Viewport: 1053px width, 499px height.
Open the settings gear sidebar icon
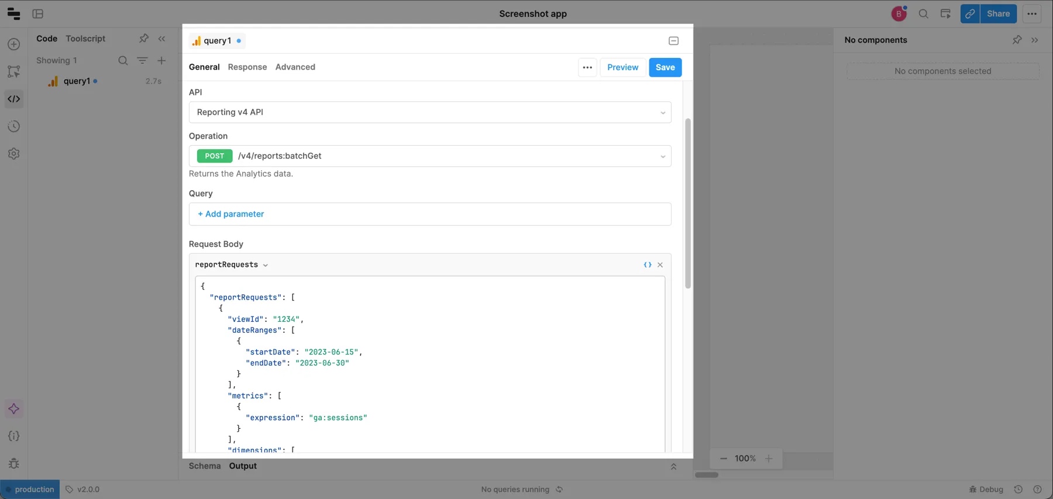pyautogui.click(x=14, y=154)
